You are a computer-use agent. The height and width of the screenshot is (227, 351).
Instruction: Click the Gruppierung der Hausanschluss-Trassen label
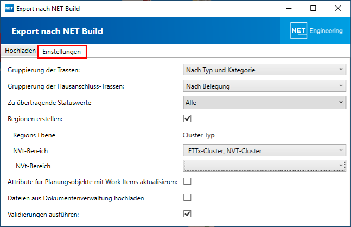[66, 86]
